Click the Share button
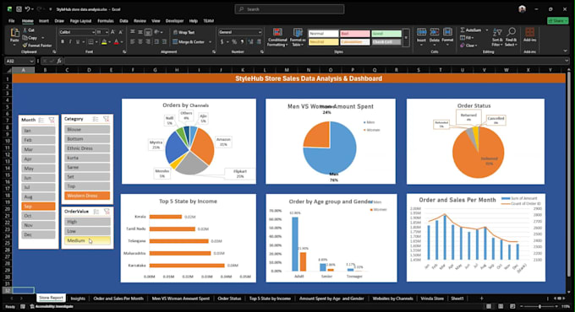This screenshot has width=575, height=312. pos(558,21)
